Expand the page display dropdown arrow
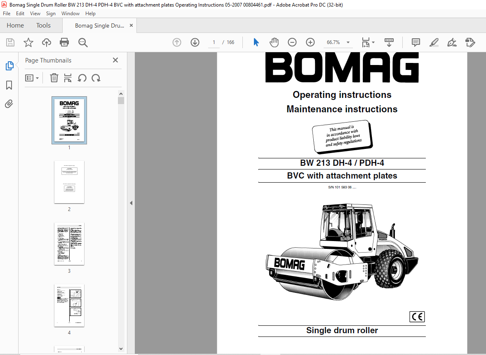 point(373,42)
